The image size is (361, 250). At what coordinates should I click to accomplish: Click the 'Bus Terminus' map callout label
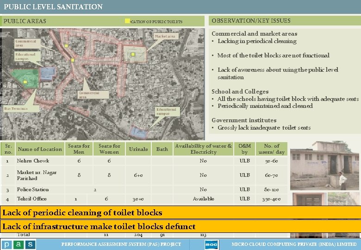point(21,108)
